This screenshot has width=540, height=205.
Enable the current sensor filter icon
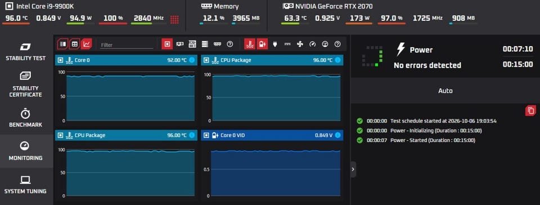tap(287, 44)
